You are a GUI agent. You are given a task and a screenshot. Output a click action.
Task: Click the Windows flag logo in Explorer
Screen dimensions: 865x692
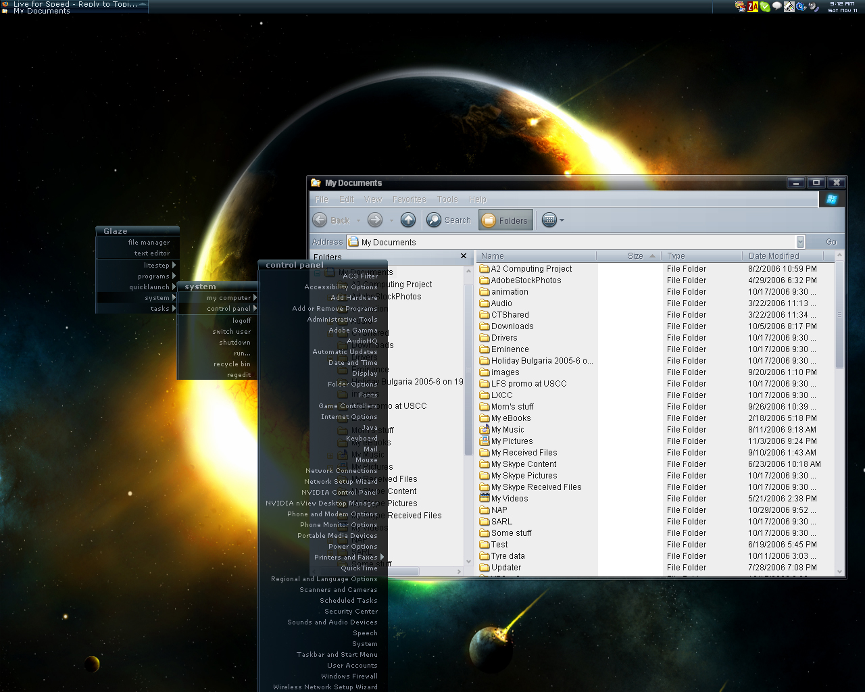coord(832,199)
